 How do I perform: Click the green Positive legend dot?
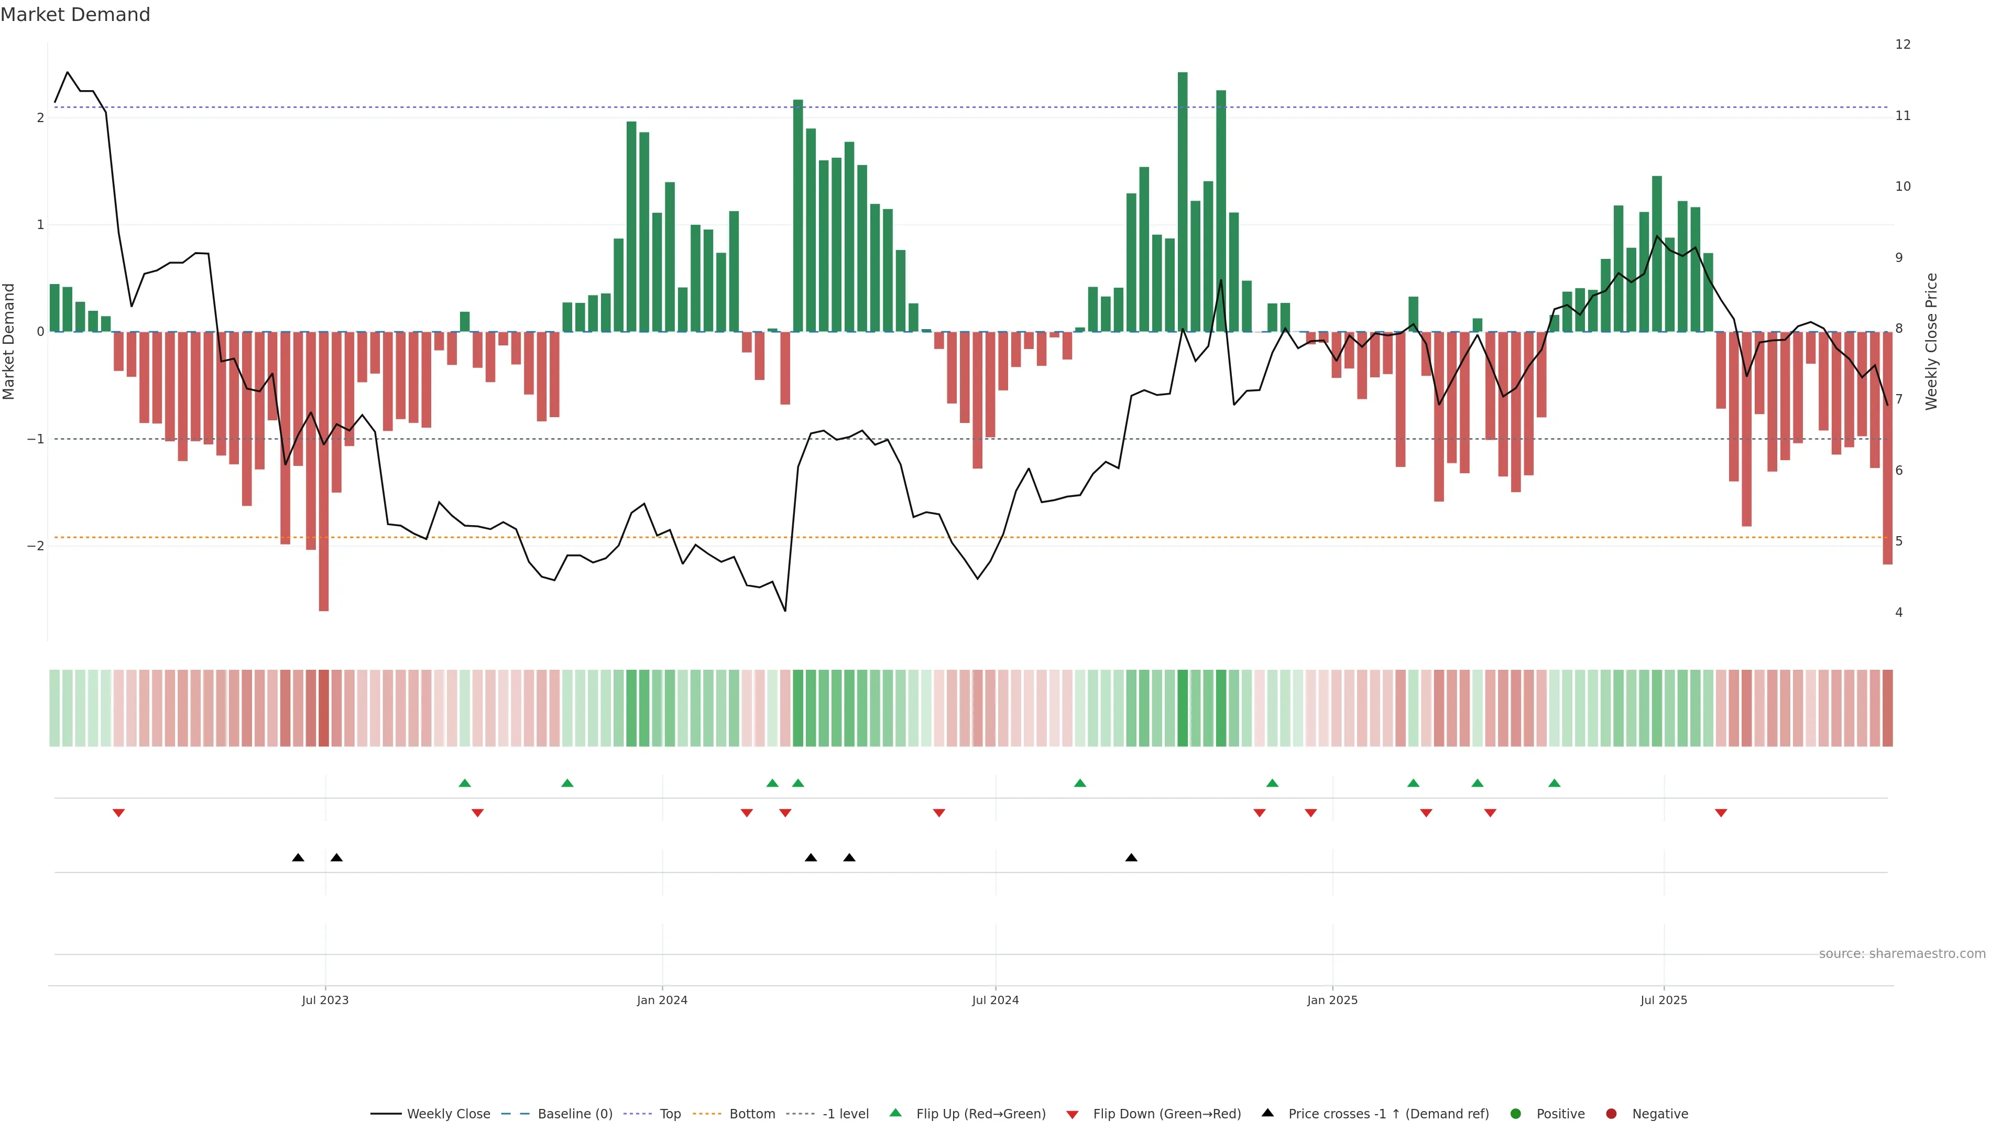coord(1516,1113)
